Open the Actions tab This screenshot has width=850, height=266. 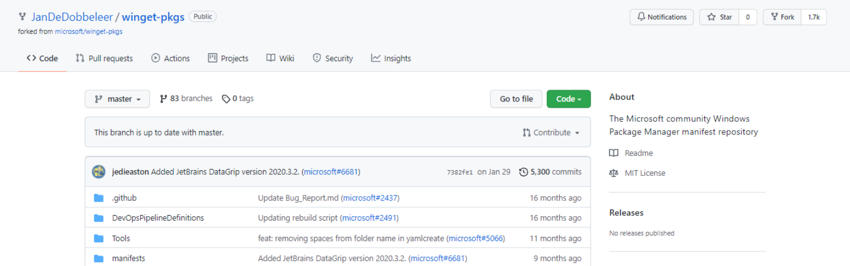click(170, 58)
